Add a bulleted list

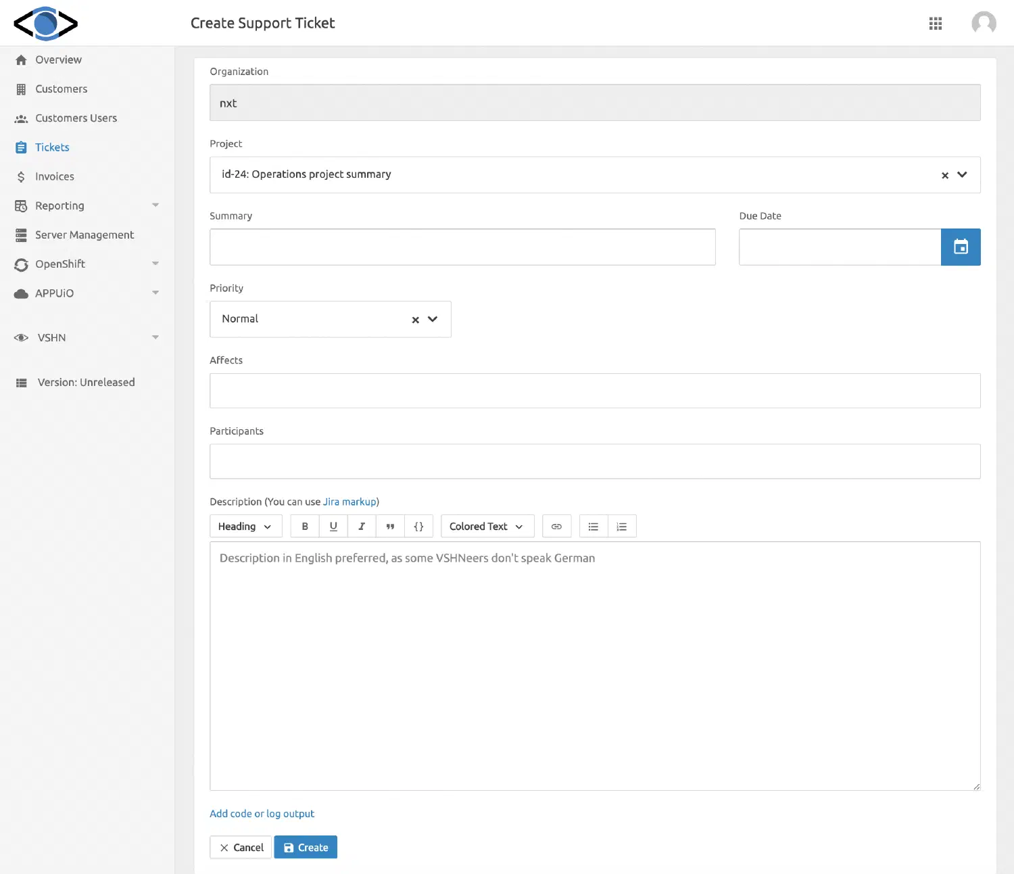pos(594,527)
